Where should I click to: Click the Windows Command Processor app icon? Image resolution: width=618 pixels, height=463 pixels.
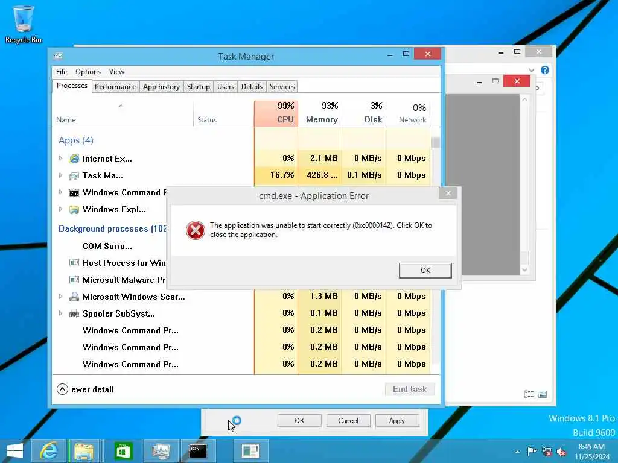[x=74, y=192]
